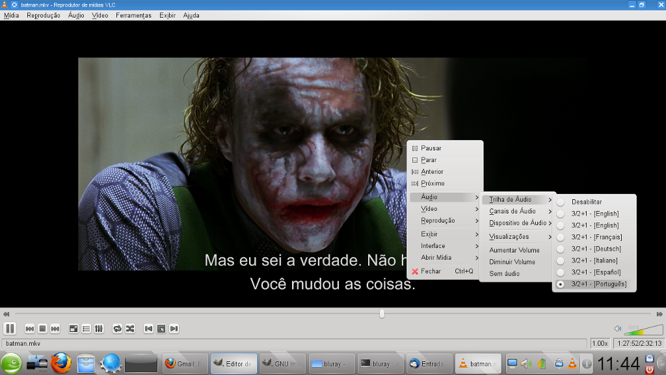Open the Mídia menu in menu bar
Screen dimensions: 666x375
[12, 16]
